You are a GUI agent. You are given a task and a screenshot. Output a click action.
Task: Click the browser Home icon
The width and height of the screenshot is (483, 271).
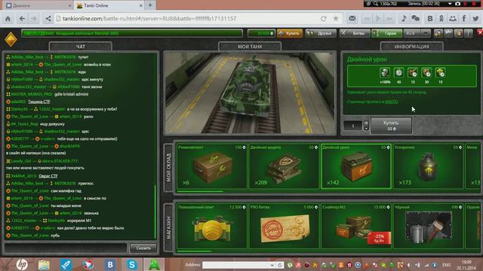[x=8, y=19]
